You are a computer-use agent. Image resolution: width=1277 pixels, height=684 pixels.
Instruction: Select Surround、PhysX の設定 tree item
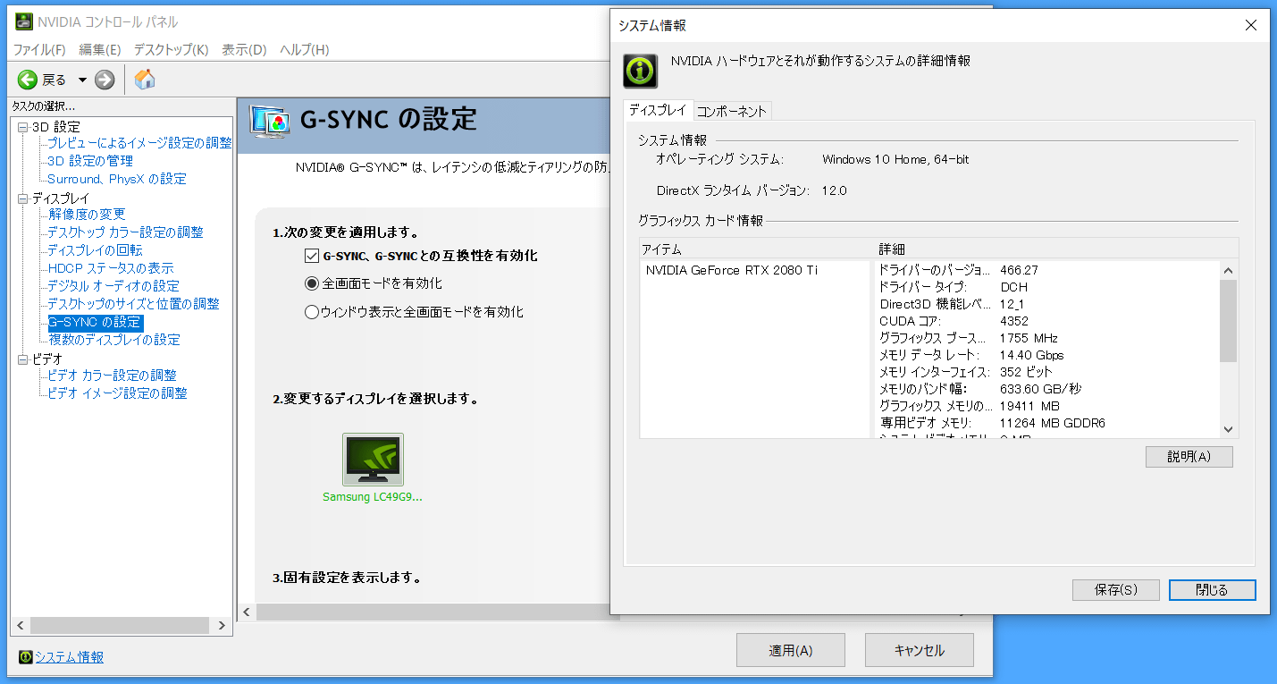click(117, 179)
